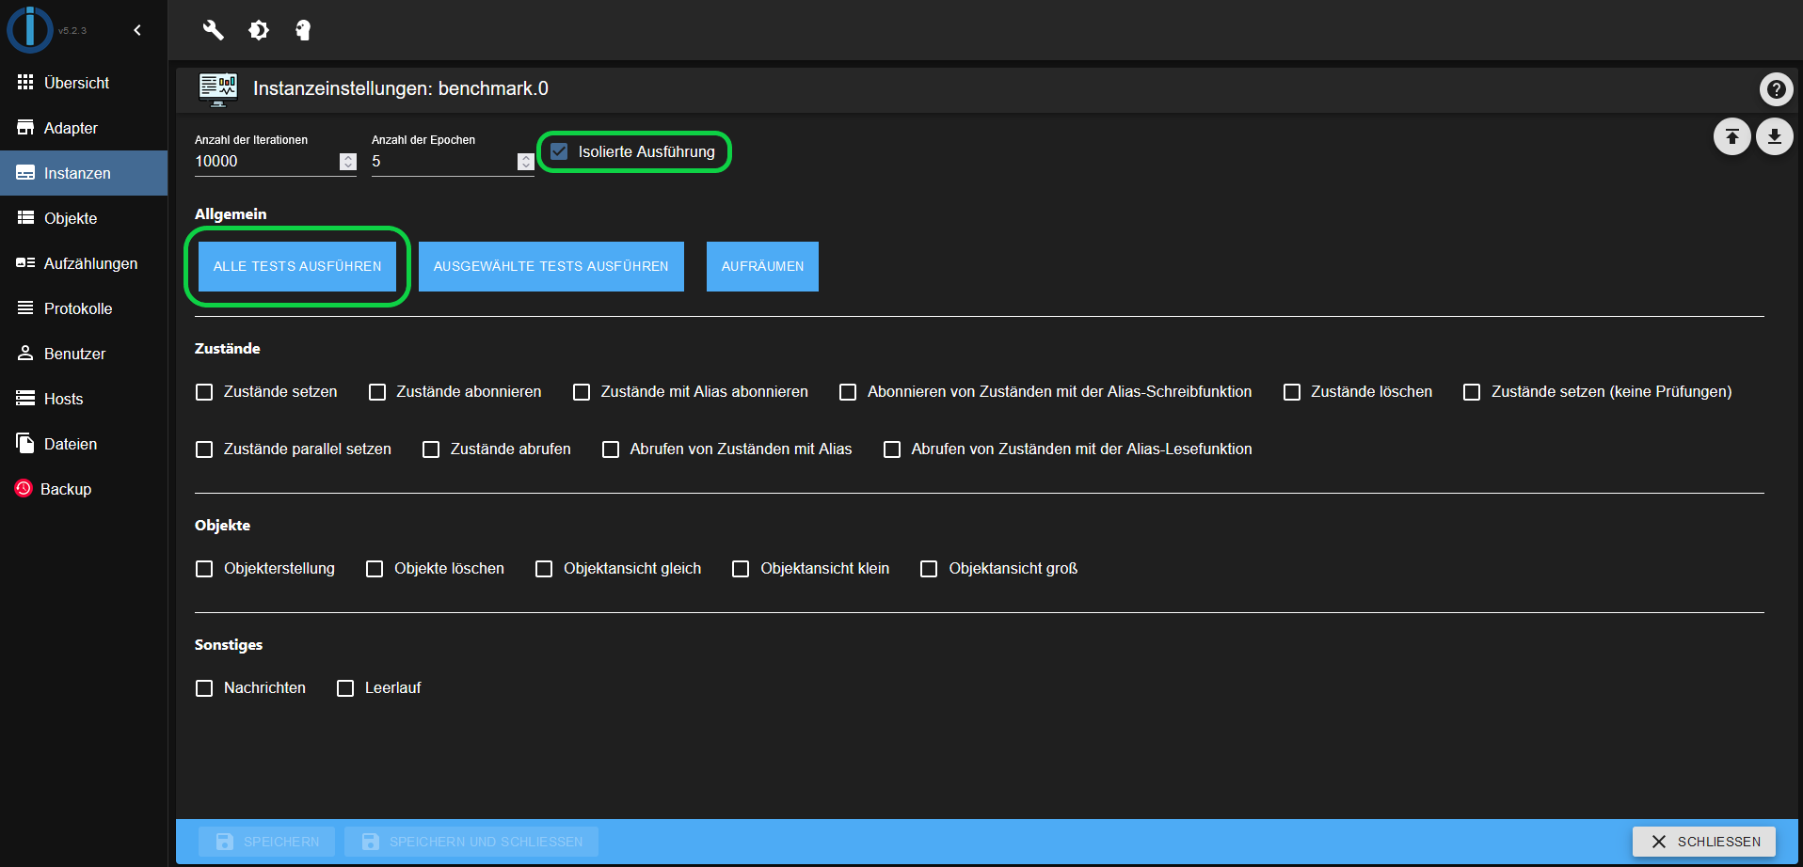Check Zustände setzen (keine Prüfungen)
The image size is (1803, 867).
pyautogui.click(x=1472, y=392)
